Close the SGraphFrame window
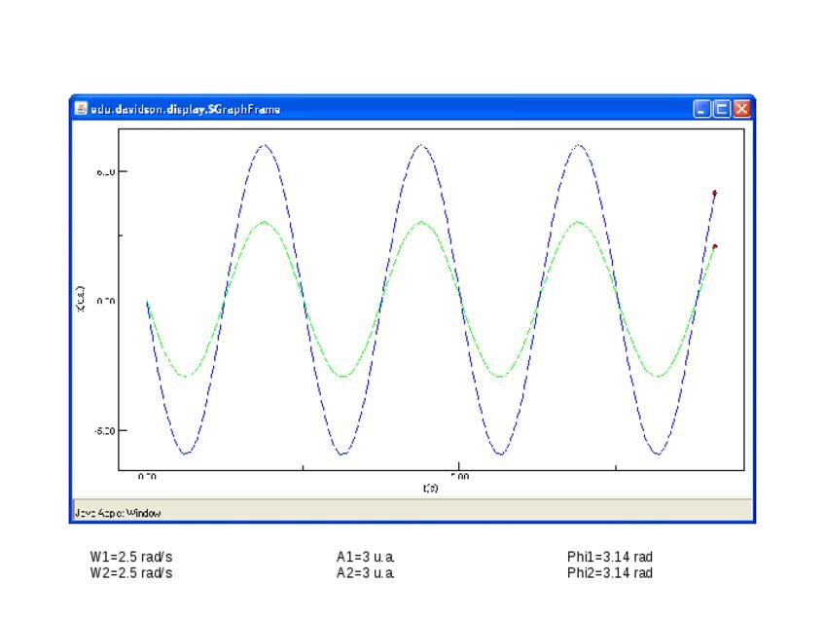825x619 pixels. click(x=741, y=109)
